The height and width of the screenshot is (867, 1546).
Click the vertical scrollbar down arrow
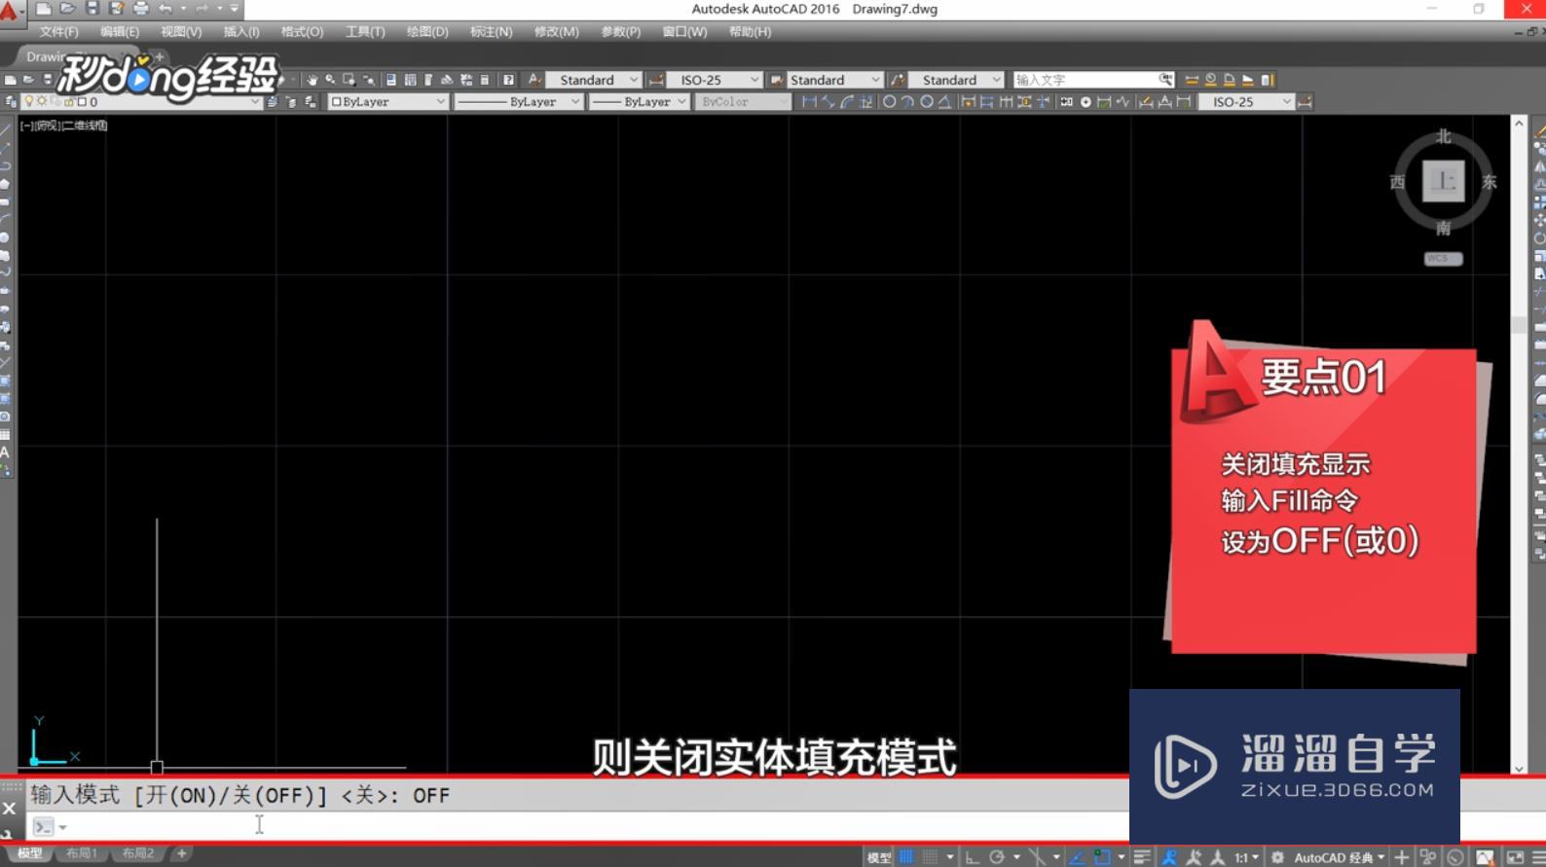point(1519,768)
